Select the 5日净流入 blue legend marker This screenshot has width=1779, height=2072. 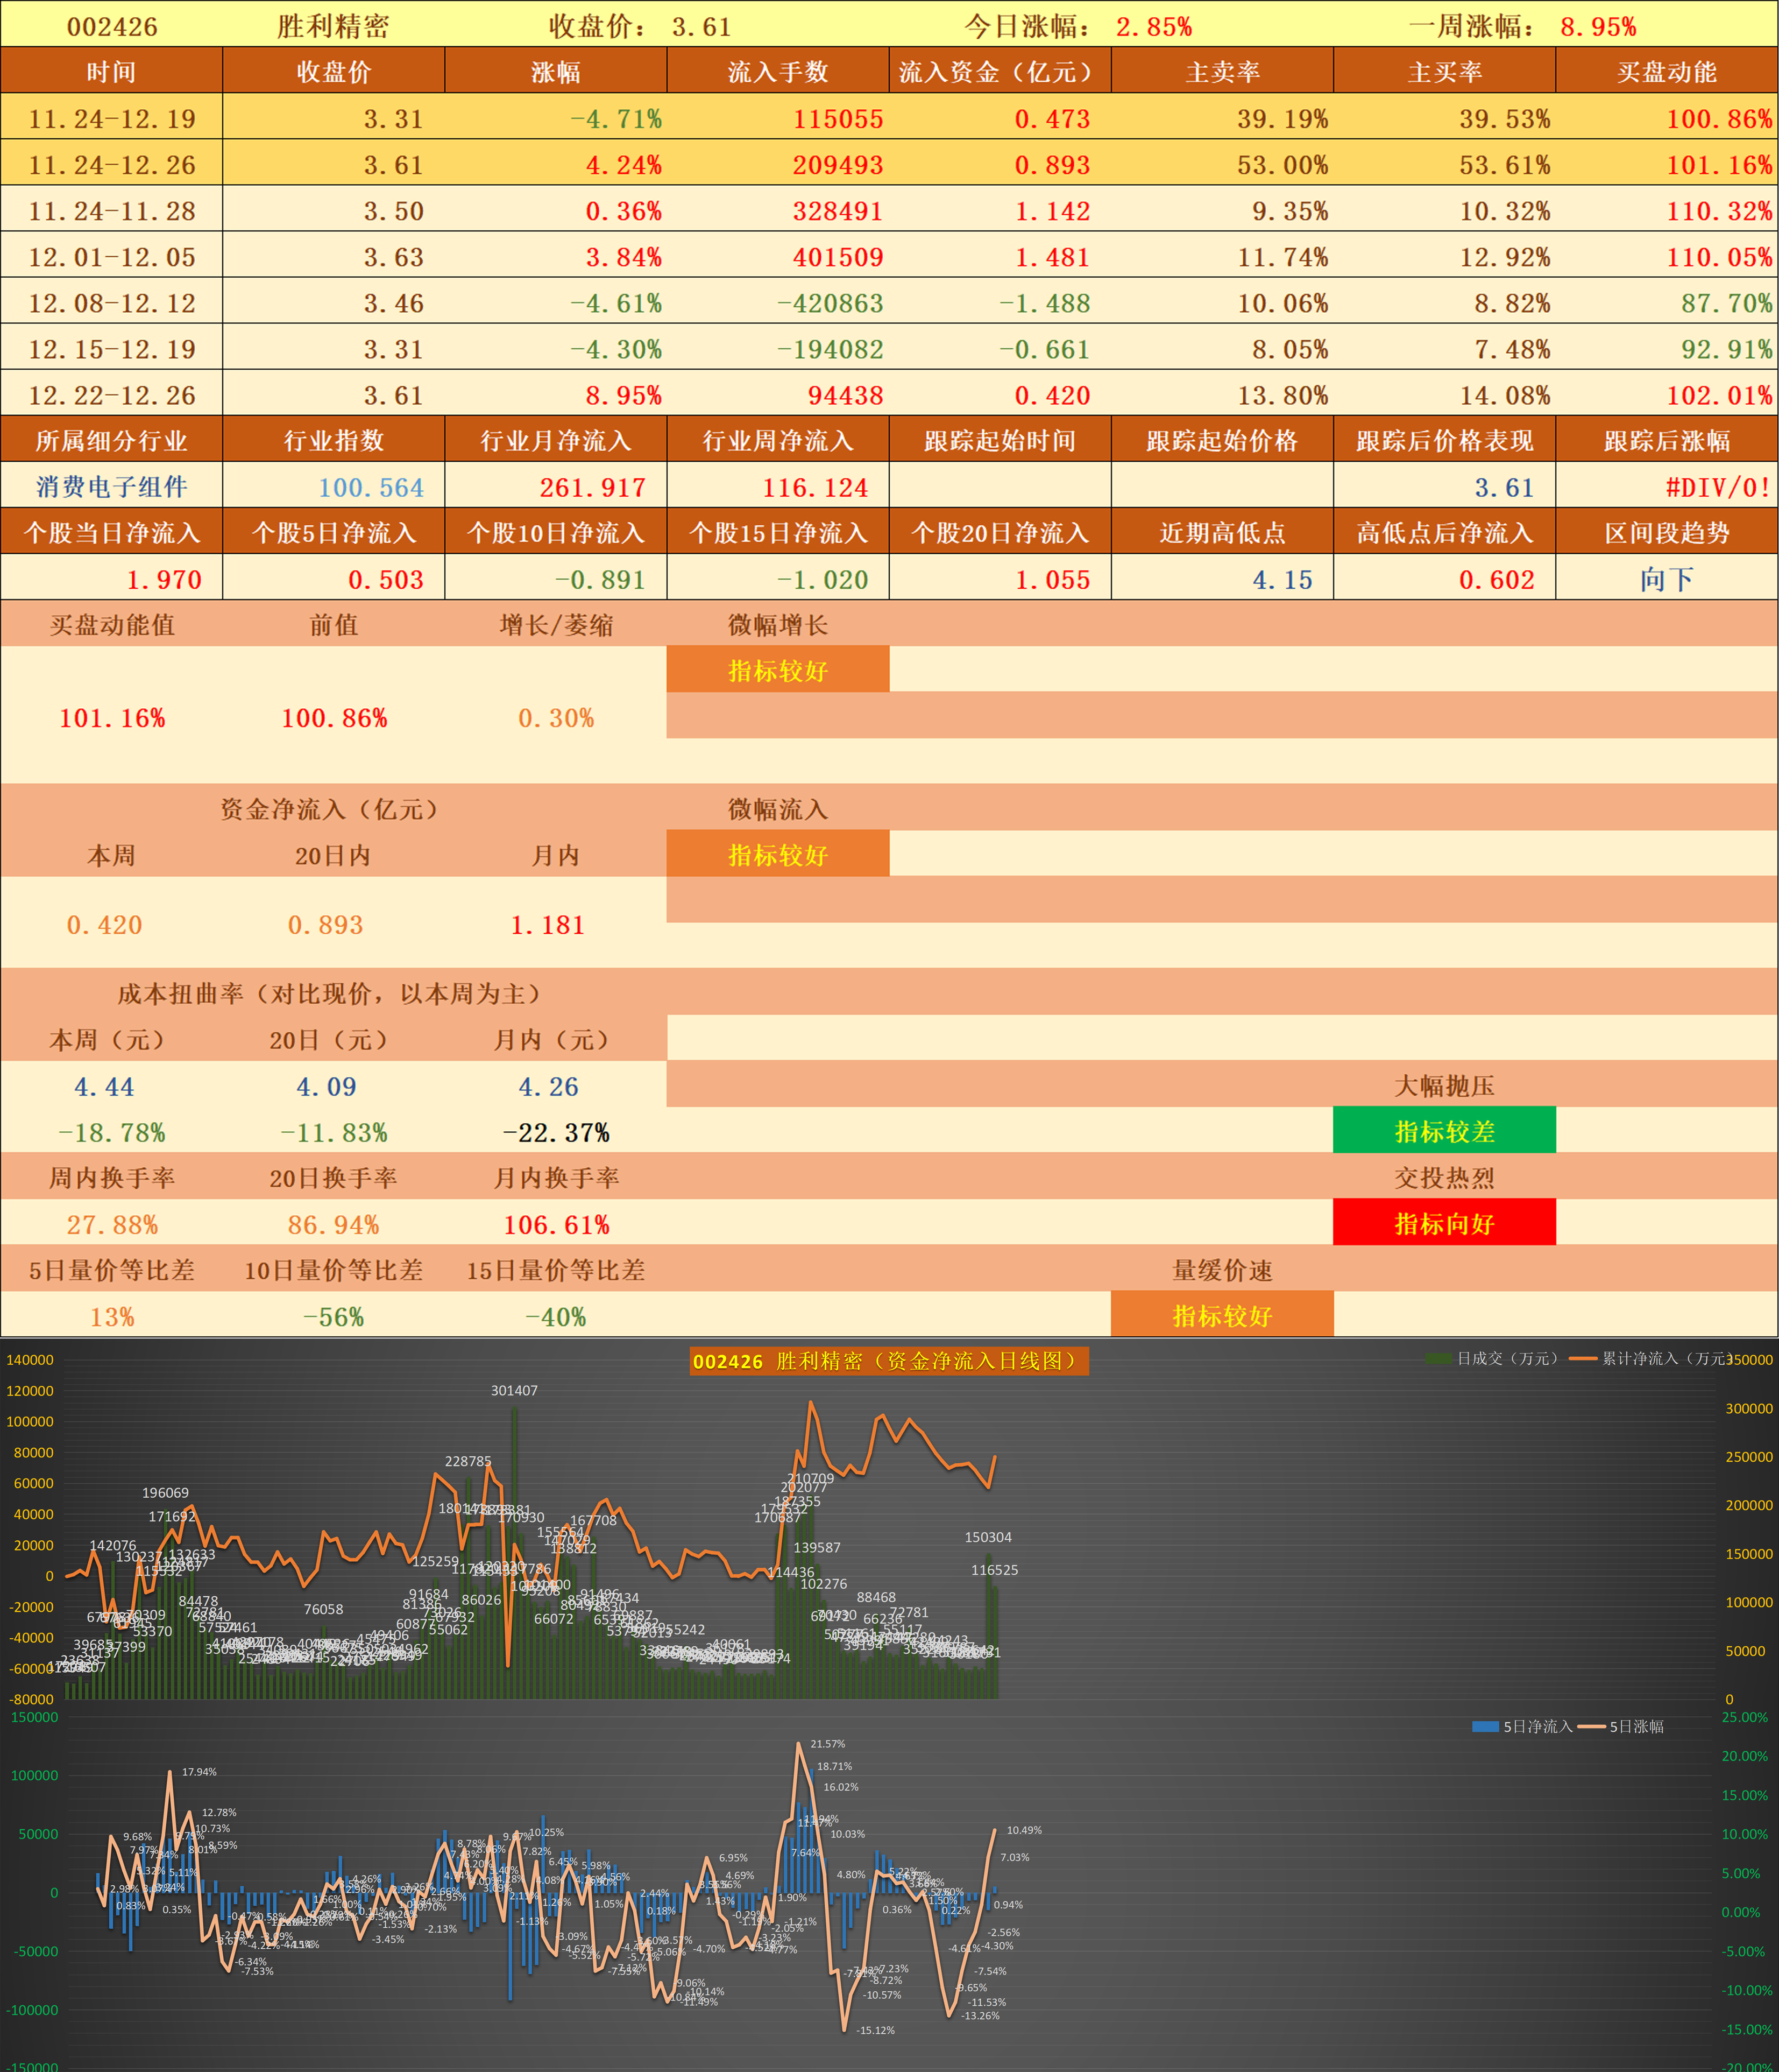click(1485, 1726)
